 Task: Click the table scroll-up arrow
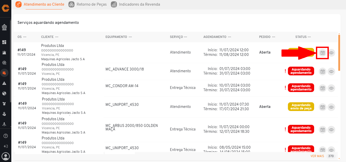[x=339, y=34]
